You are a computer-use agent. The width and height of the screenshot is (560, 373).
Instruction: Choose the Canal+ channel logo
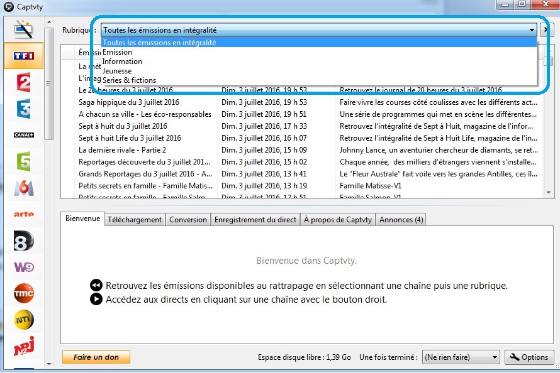tap(23, 135)
